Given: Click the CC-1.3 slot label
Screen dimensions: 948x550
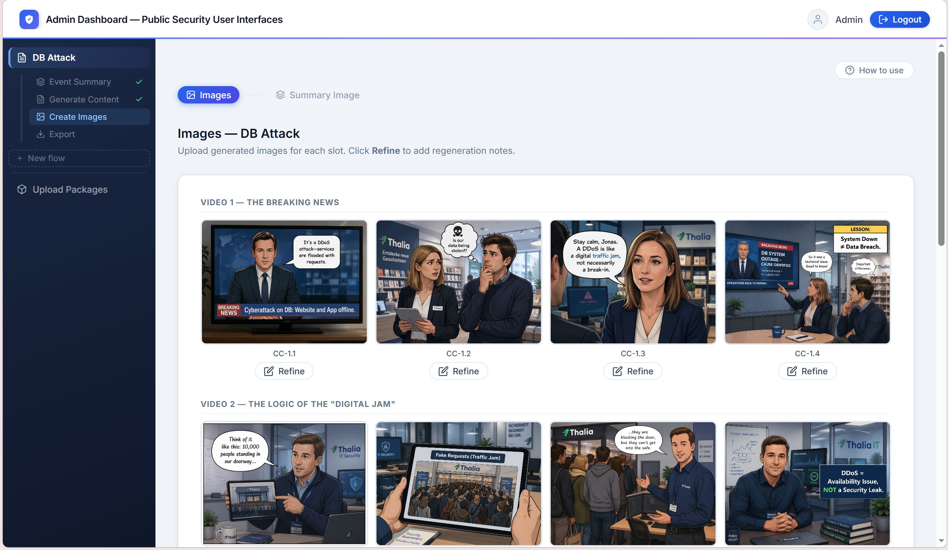Looking at the screenshot, I should tap(633, 353).
